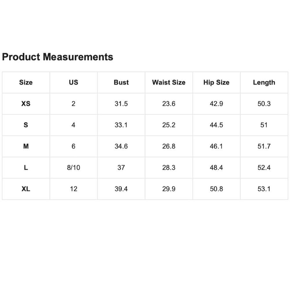Click the 53.1 length value cell
290x290 pixels.
(x=264, y=189)
